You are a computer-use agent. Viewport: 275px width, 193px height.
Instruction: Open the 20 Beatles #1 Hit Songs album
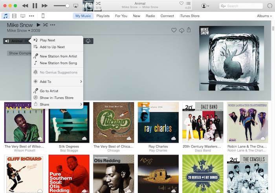tap(203, 174)
